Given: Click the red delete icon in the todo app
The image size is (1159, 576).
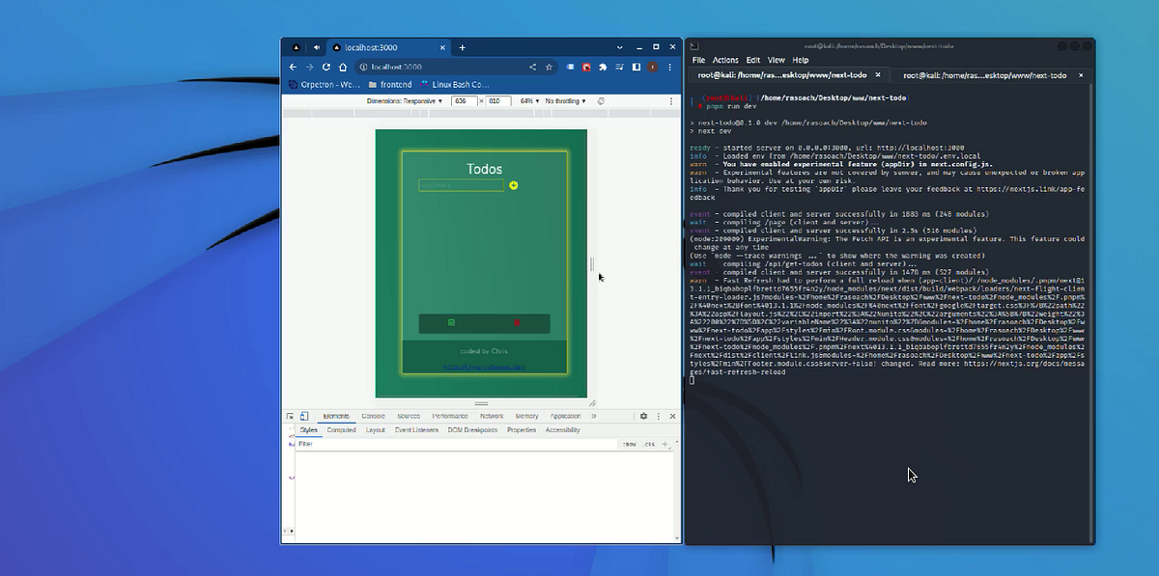Looking at the screenshot, I should click(x=517, y=323).
